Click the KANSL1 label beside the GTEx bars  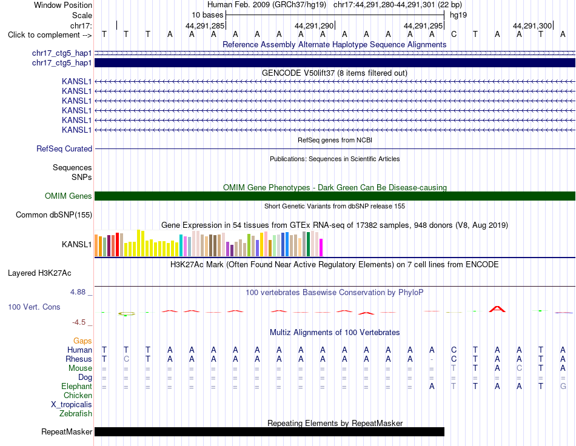[77, 244]
